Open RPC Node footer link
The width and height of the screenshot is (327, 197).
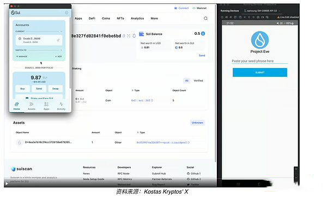click(x=124, y=174)
